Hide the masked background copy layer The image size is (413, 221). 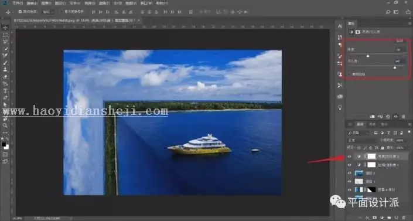(350, 189)
